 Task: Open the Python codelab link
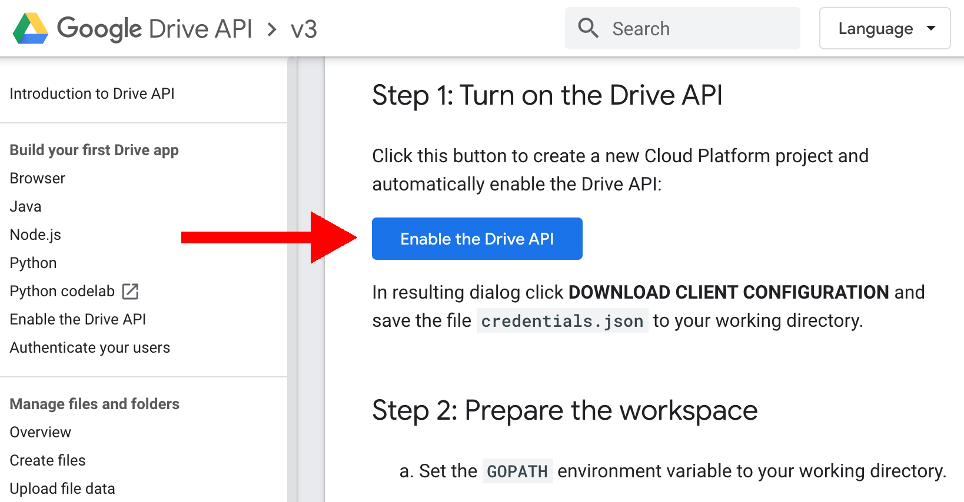pos(62,291)
